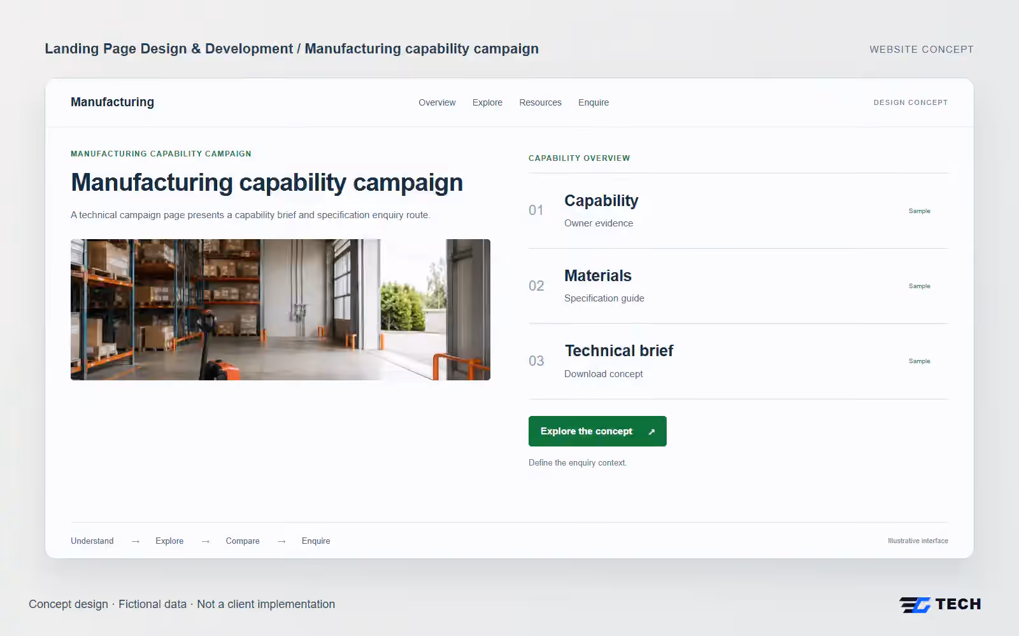Click the number 02 beside Materials
Viewport: 1019px width, 636px height.
[x=536, y=286]
